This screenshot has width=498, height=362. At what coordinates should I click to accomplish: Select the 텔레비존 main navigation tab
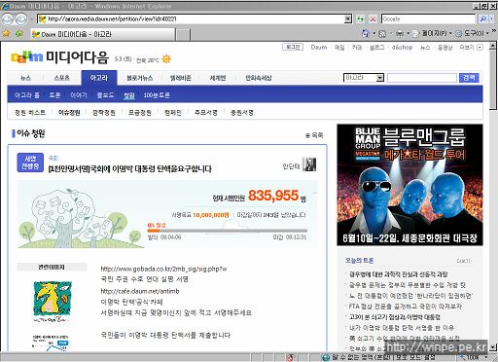180,78
